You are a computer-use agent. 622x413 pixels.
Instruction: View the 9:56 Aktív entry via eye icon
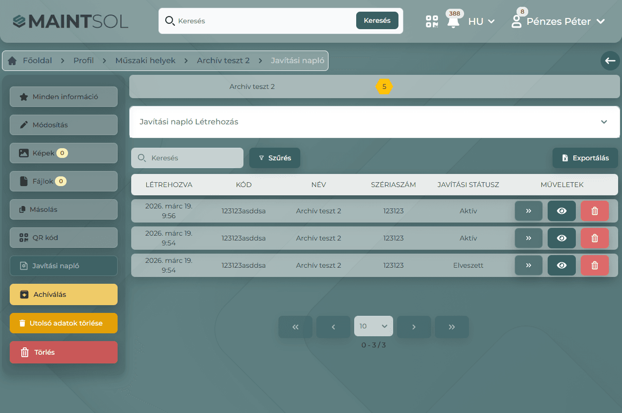(x=561, y=211)
